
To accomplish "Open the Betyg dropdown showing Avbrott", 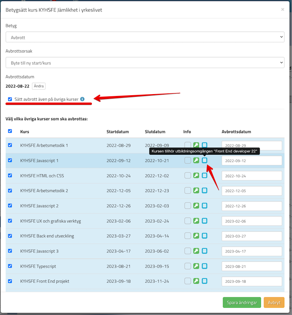I will pyautogui.click(x=145, y=37).
